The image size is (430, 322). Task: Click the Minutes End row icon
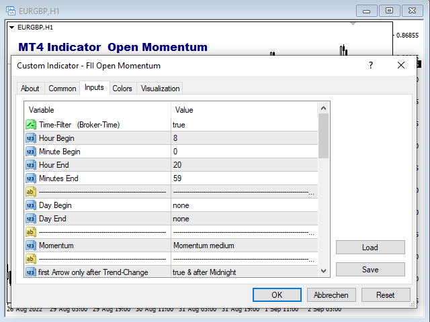(x=31, y=178)
